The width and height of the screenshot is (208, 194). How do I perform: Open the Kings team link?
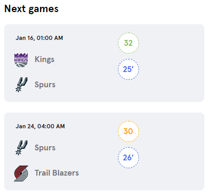[45, 59]
